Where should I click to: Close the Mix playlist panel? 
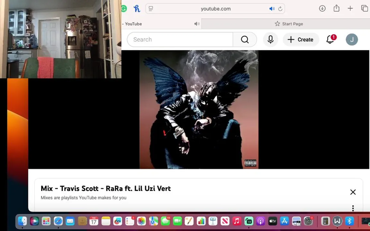(x=353, y=192)
